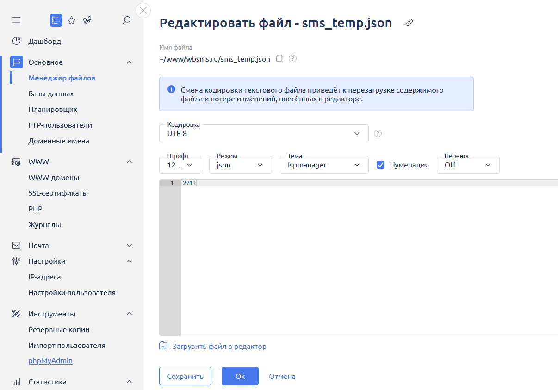Open the Шрифт size dropdown

[x=180, y=165]
